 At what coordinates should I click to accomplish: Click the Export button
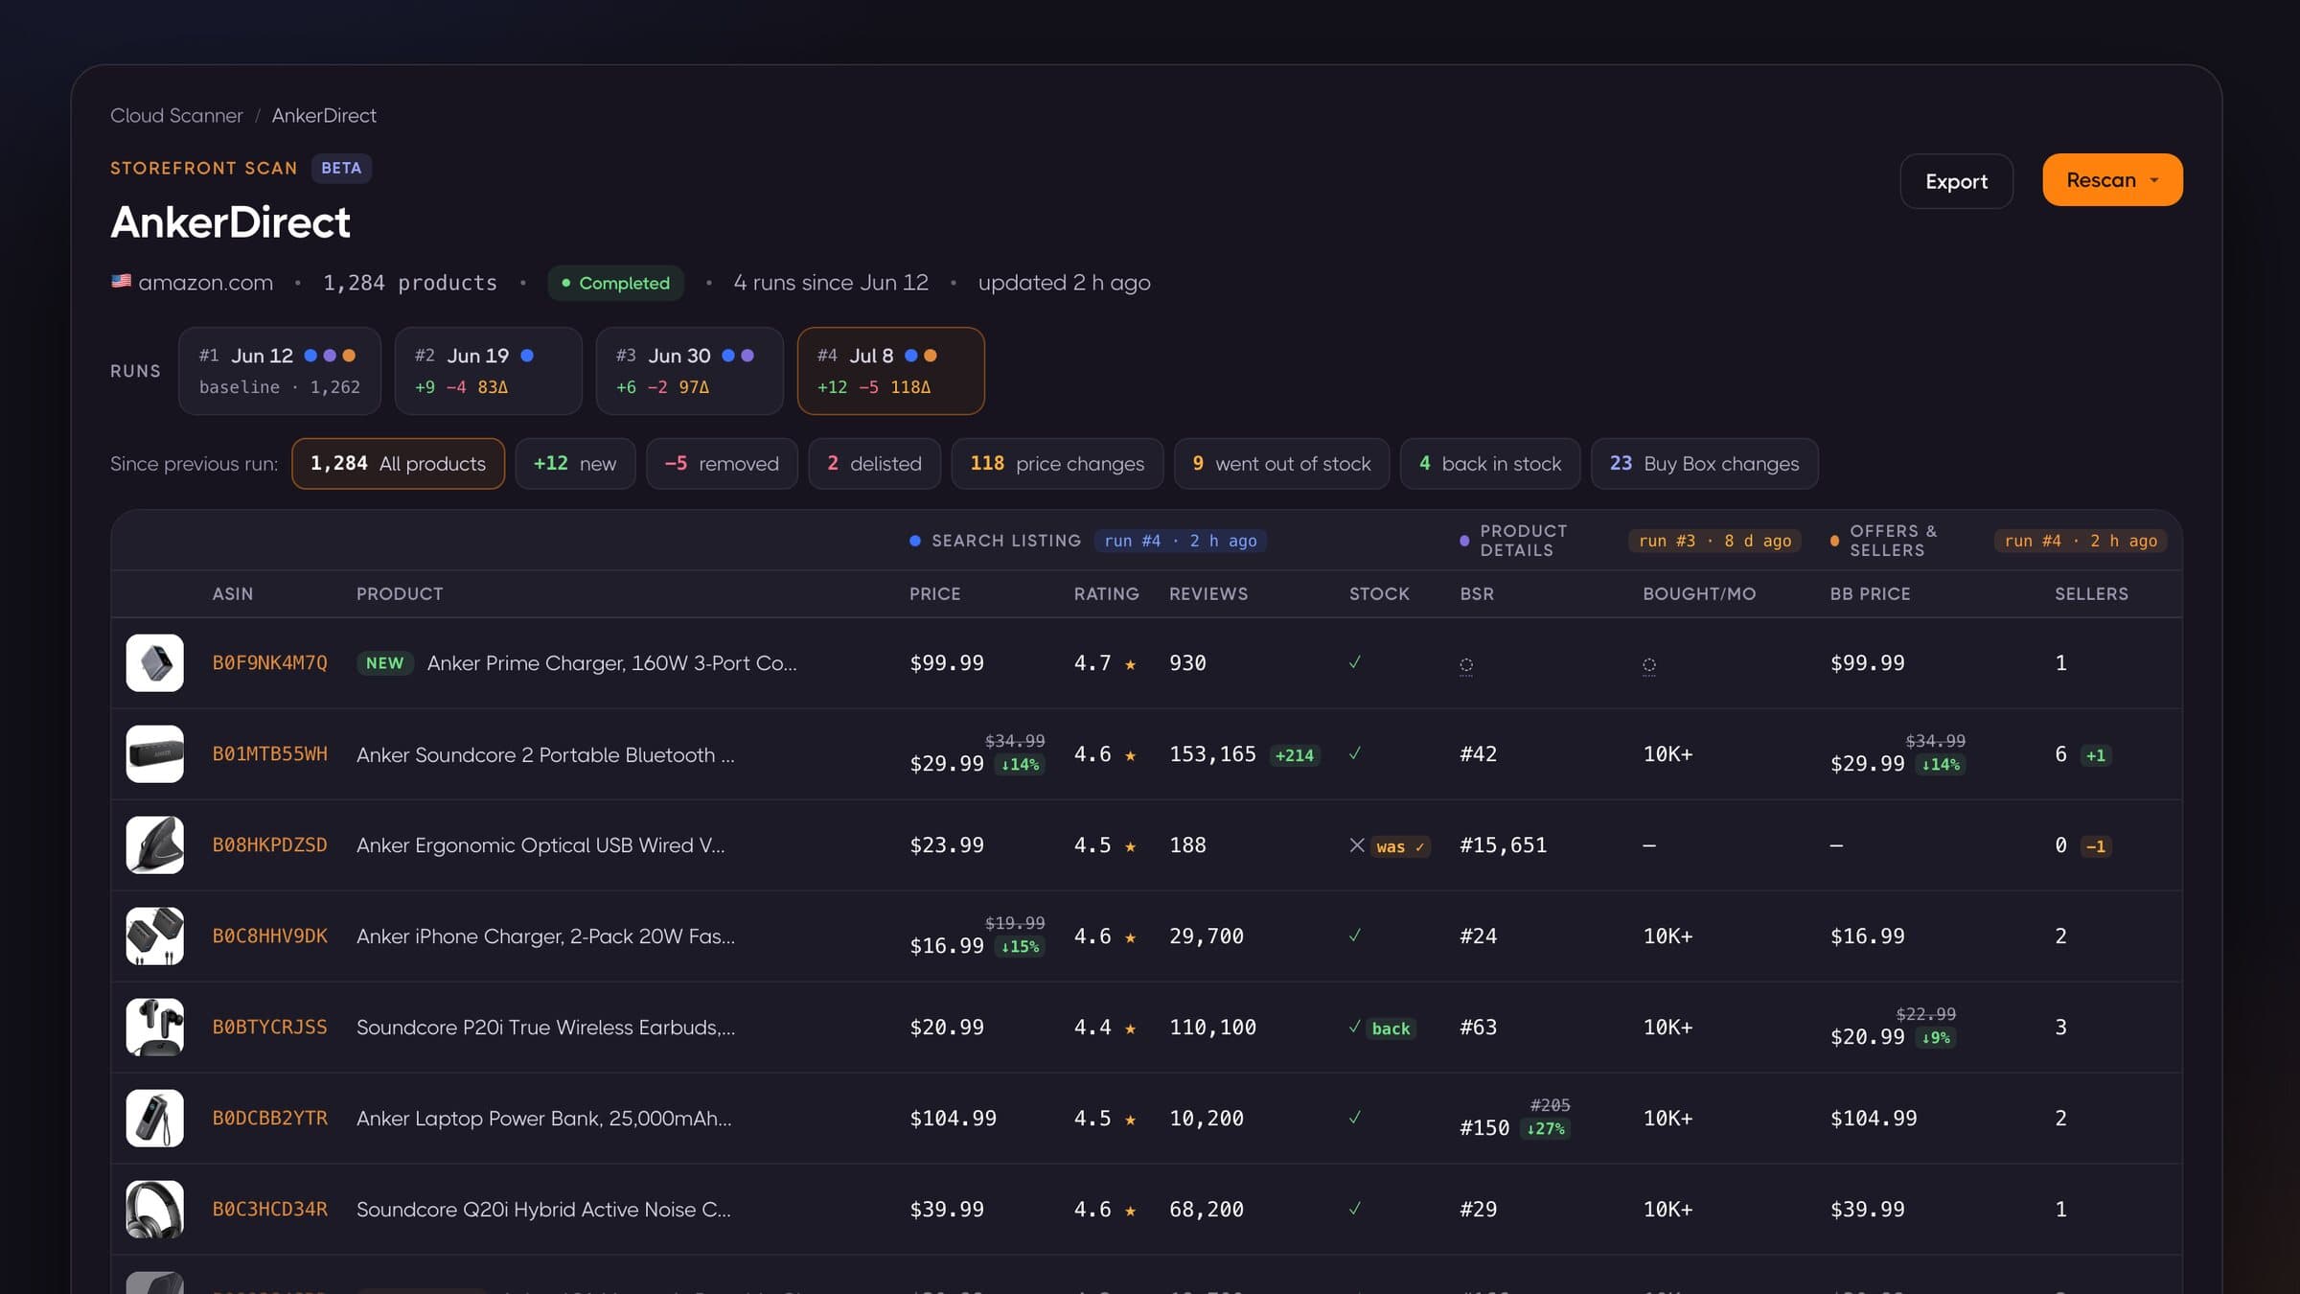pos(1956,181)
